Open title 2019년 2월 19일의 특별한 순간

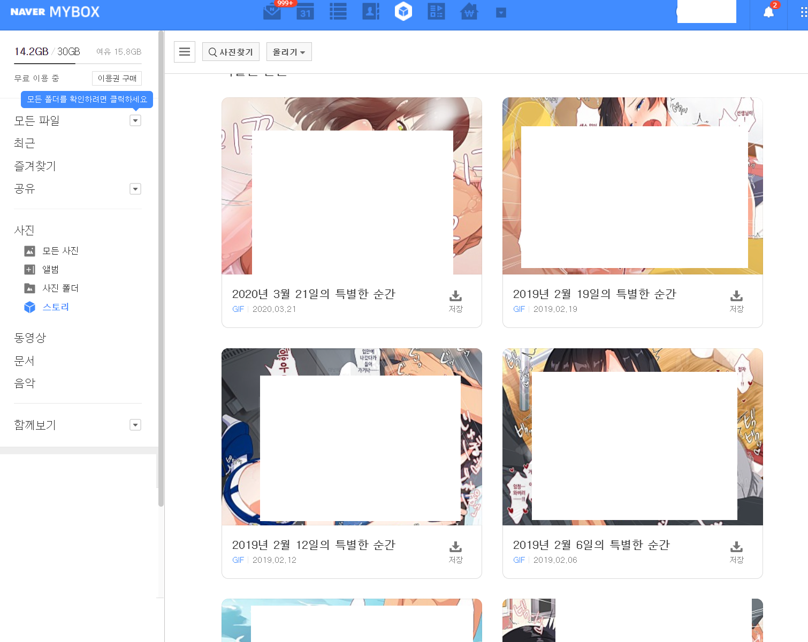click(x=594, y=294)
